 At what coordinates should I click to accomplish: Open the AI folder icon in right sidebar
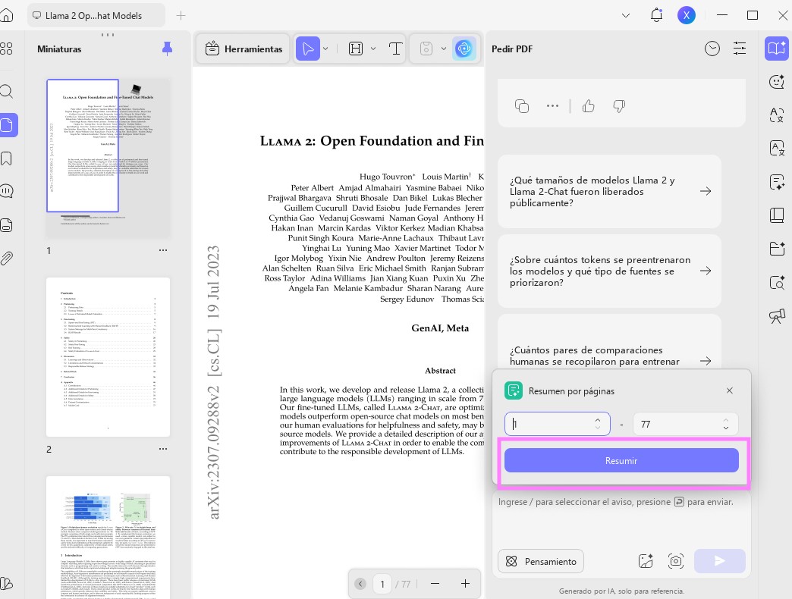tap(777, 249)
